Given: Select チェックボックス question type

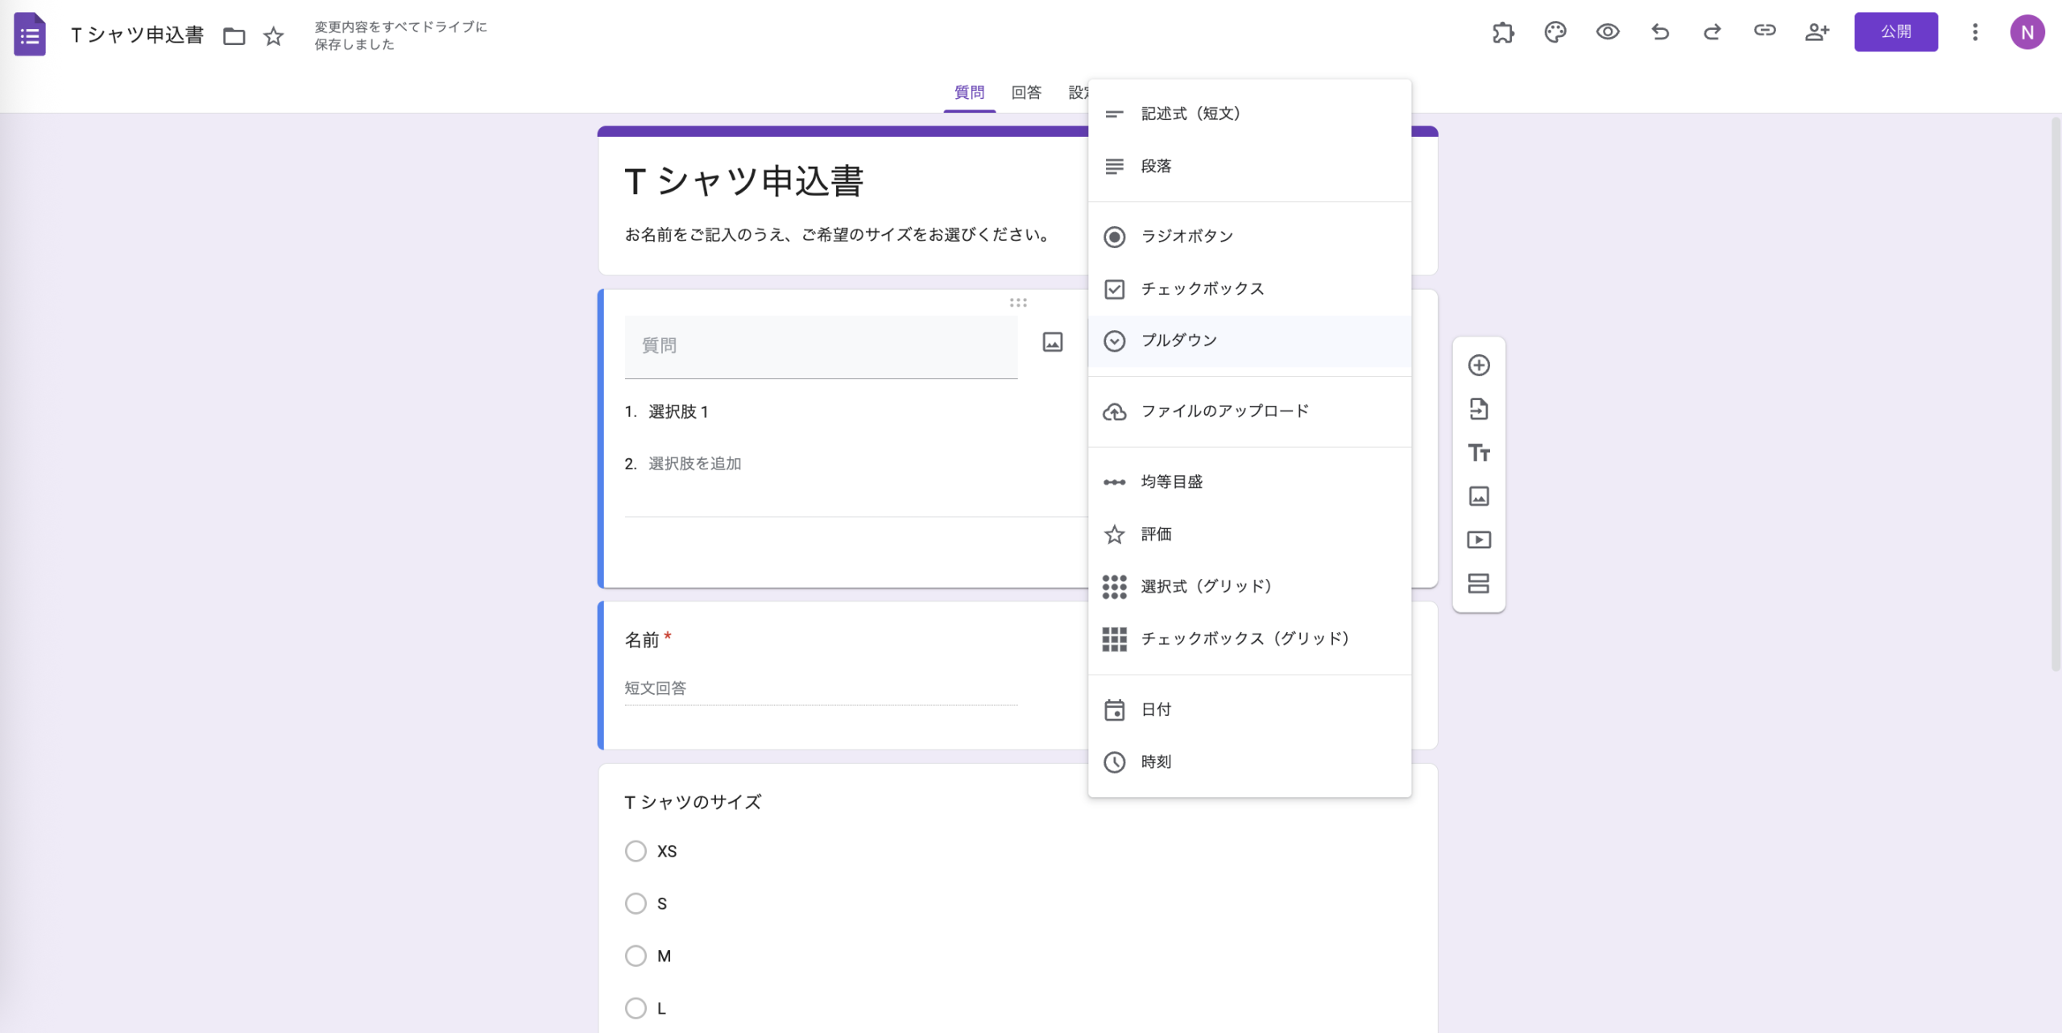Looking at the screenshot, I should pyautogui.click(x=1202, y=288).
